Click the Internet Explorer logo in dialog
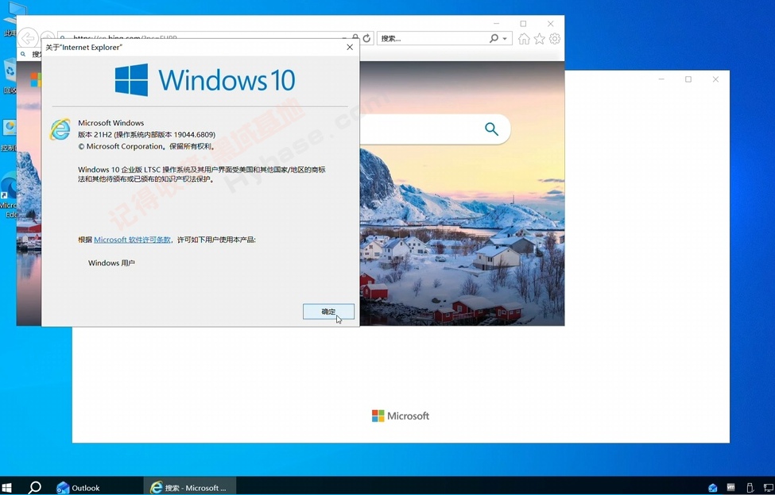This screenshot has height=495, width=775. point(60,129)
